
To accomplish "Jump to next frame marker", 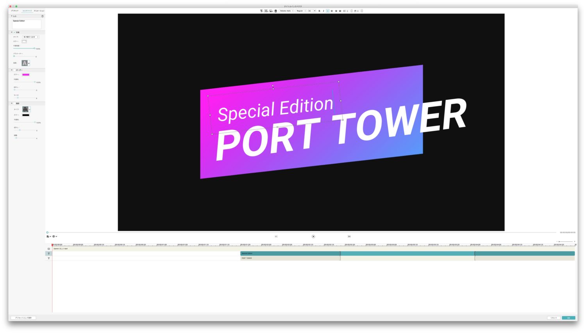I will pyautogui.click(x=349, y=236).
